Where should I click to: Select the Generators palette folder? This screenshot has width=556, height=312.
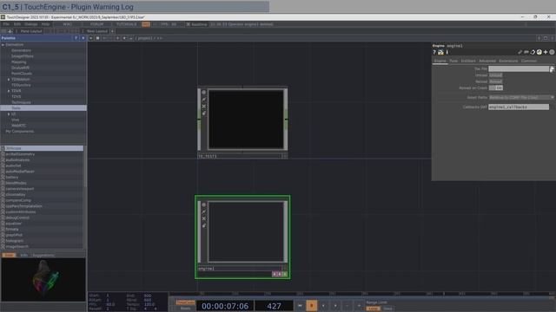tap(21, 50)
